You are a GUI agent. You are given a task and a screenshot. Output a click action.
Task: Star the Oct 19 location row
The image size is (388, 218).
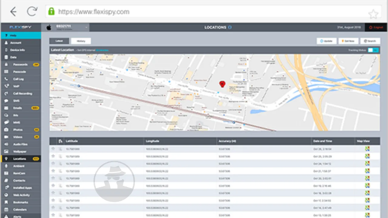pos(53,185)
